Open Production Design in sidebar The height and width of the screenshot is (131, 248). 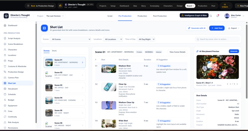pos(18,72)
